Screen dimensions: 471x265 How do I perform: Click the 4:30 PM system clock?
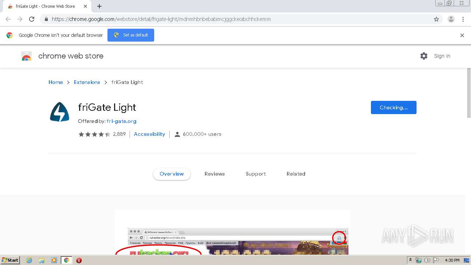click(x=452, y=260)
